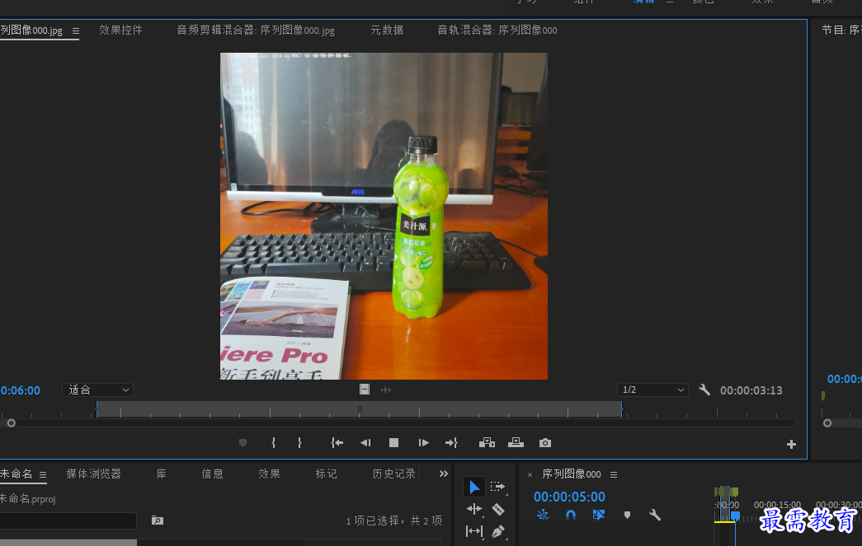
Task: Step forward one frame
Action: pyautogui.click(x=423, y=443)
